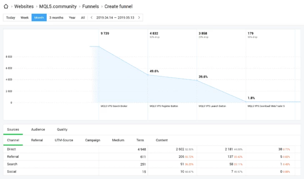Open the Campaign sub-tab

point(92,140)
